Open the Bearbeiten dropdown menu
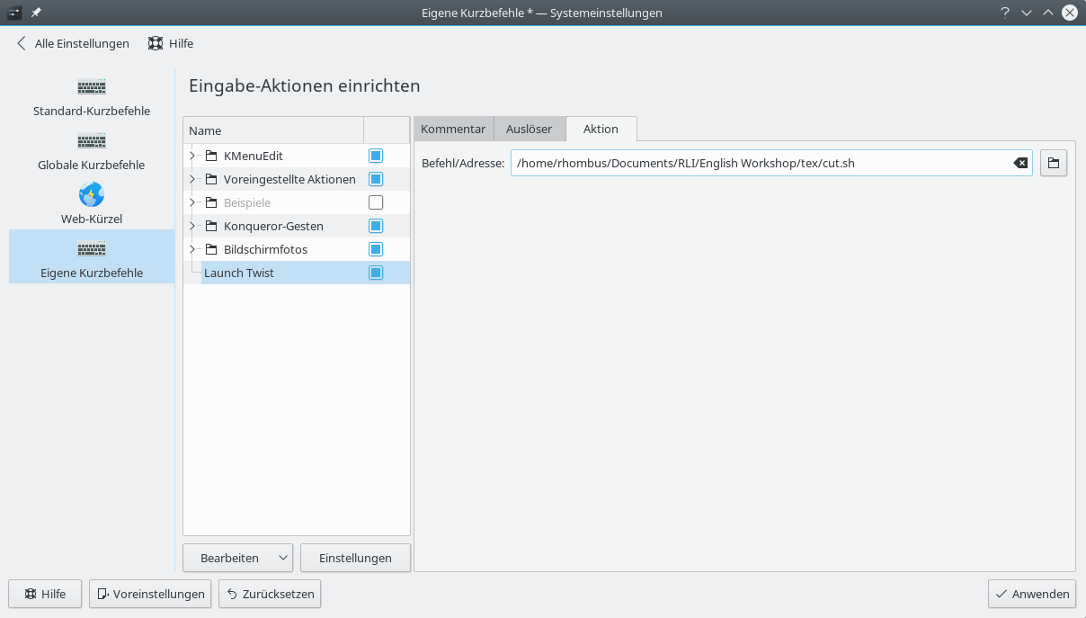 [x=238, y=558]
